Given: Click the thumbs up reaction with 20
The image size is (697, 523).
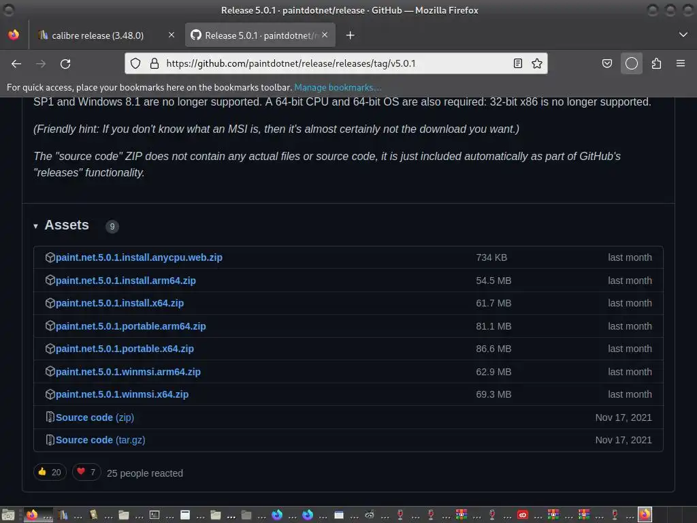Looking at the screenshot, I should 50,472.
